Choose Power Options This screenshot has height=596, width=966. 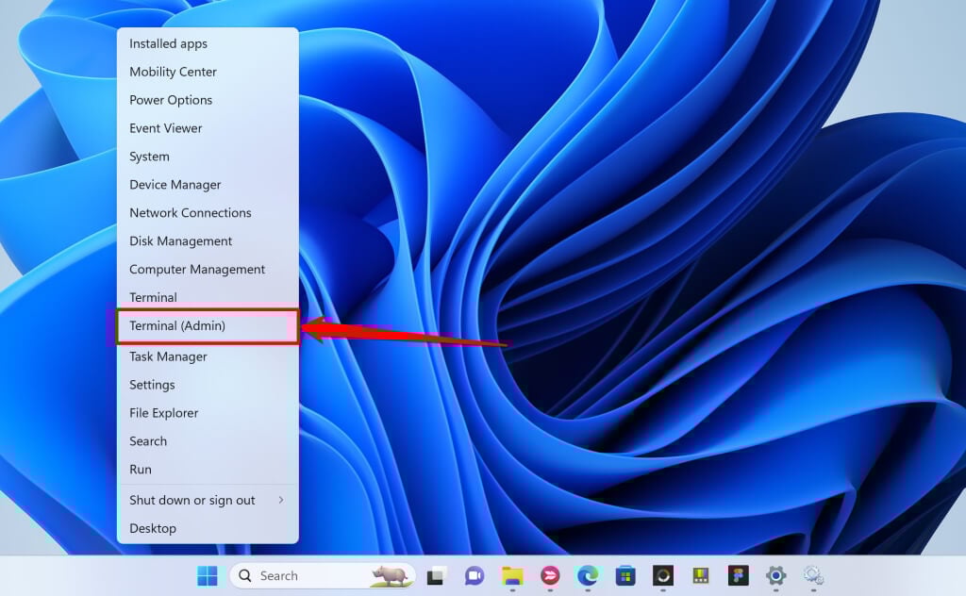click(x=208, y=100)
